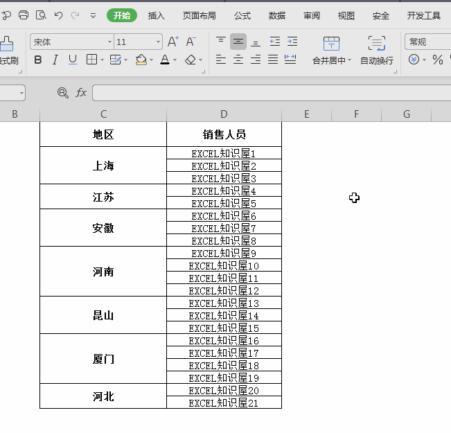Expand the draw border dropdown arrow
451x433 pixels.
tap(125, 60)
